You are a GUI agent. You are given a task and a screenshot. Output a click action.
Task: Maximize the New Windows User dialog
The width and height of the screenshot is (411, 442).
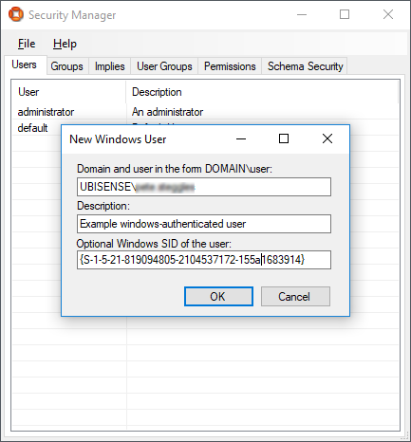284,138
